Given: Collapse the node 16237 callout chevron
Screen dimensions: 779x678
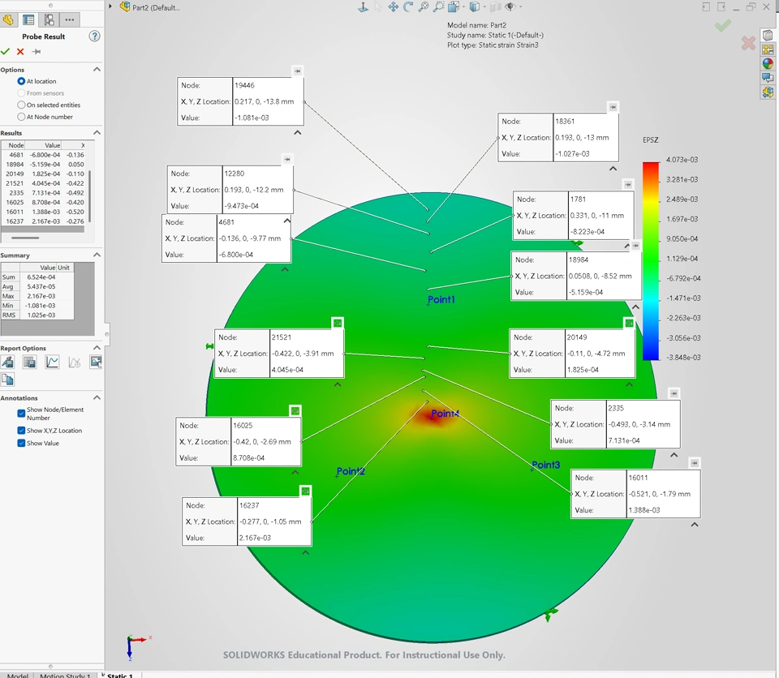Looking at the screenshot, I should [306, 552].
